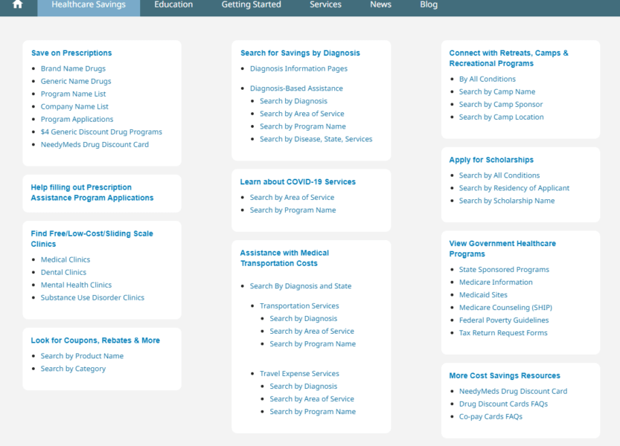Select Search by Program Name under Transportation Services
Viewport: 620px width, 446px height.
click(x=313, y=343)
